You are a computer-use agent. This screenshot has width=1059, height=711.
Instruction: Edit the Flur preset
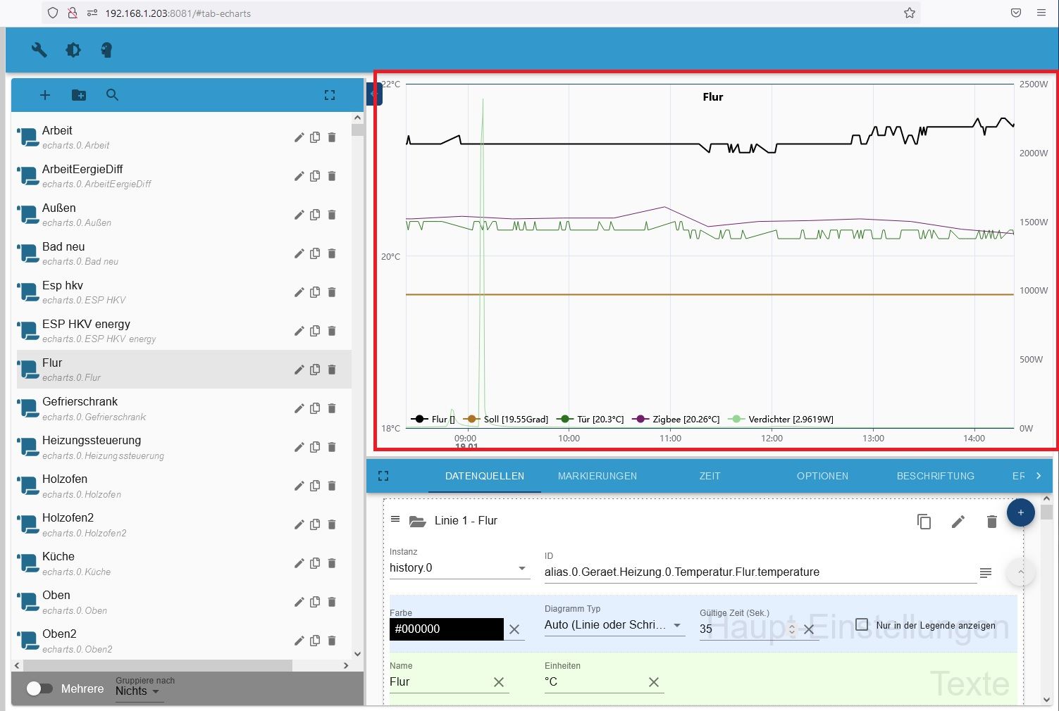click(x=299, y=370)
